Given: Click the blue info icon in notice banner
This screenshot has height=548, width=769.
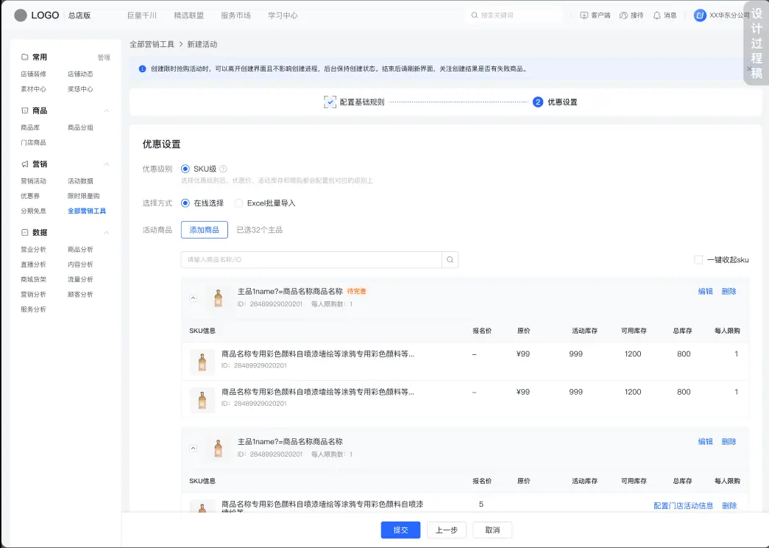Looking at the screenshot, I should 142,68.
